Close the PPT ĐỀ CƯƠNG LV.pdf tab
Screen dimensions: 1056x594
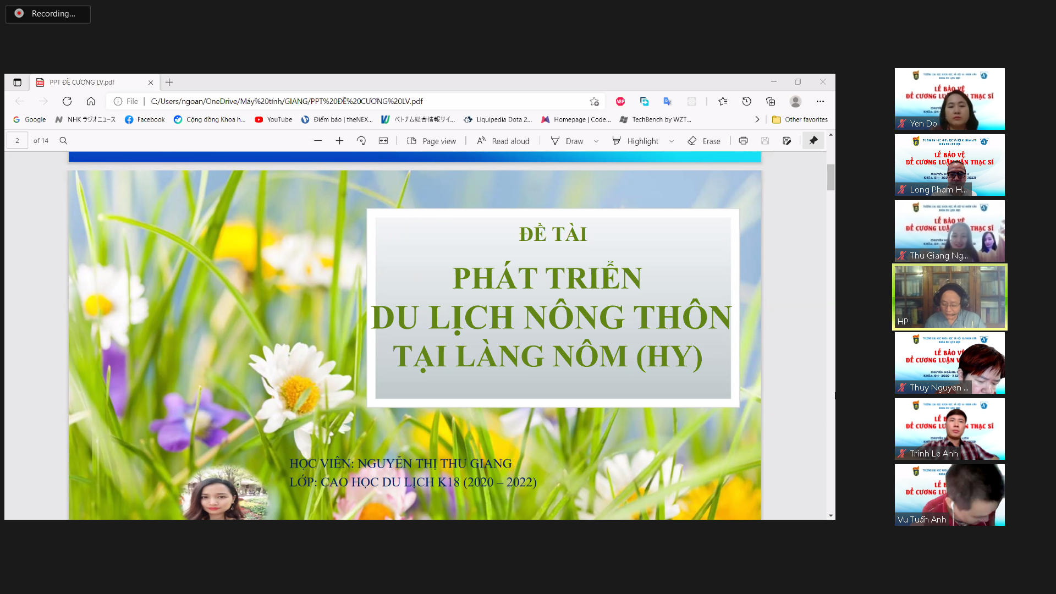pyautogui.click(x=151, y=82)
